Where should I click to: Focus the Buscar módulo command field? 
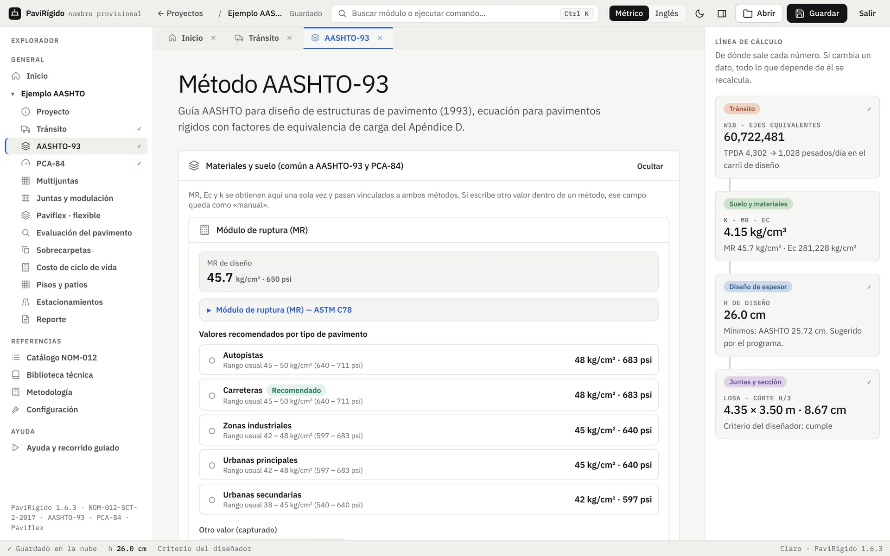pos(464,13)
